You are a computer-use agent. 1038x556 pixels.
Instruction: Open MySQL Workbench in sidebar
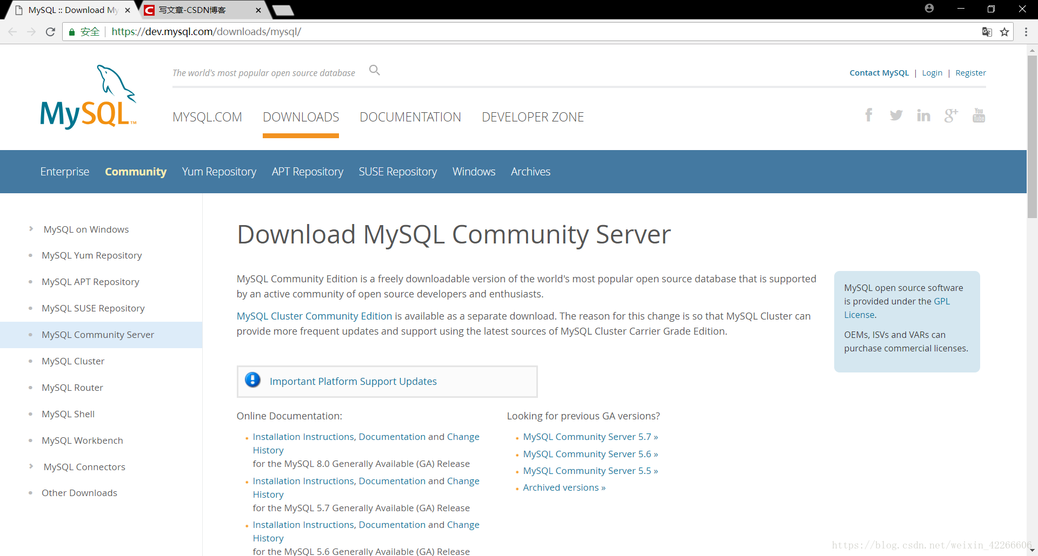(x=82, y=440)
